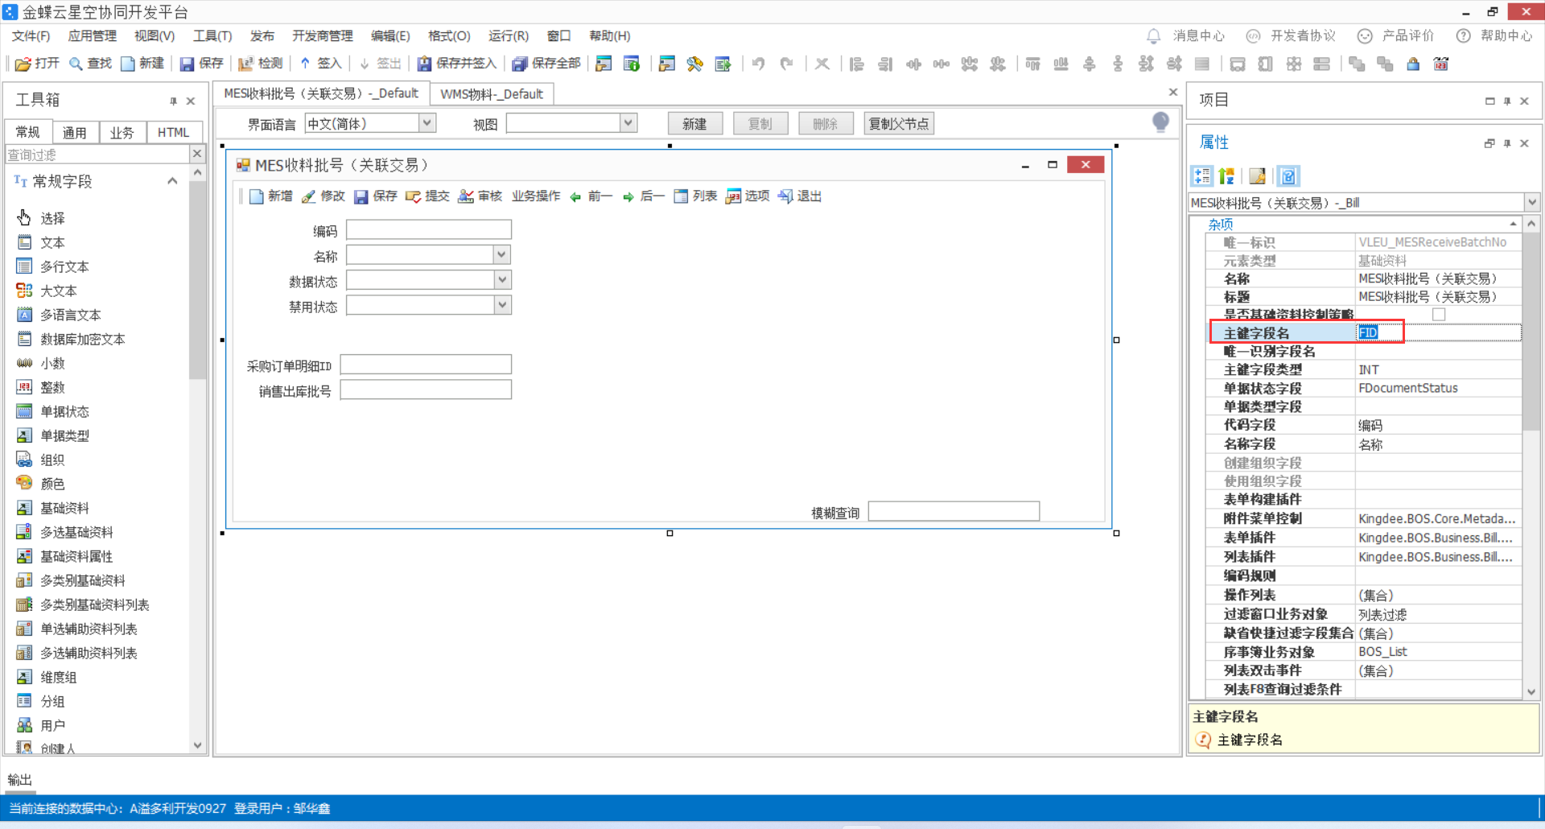Switch to 通用 toolbox tab

coord(75,132)
